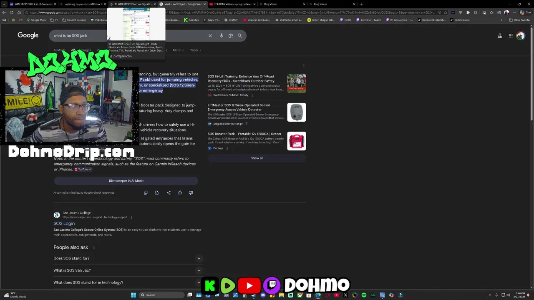This screenshot has width=534, height=300.
Task: Share the AI overview response
Action: (x=169, y=192)
